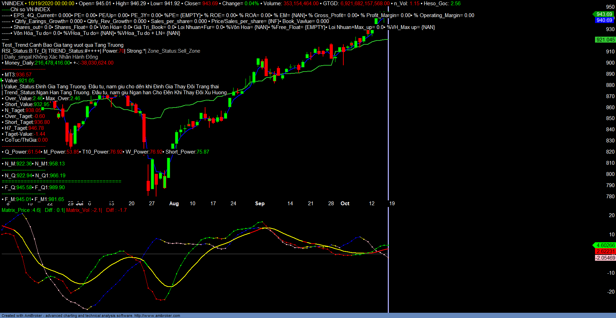
Task: Click the blue 940.69 price tag
Action: [604, 20]
